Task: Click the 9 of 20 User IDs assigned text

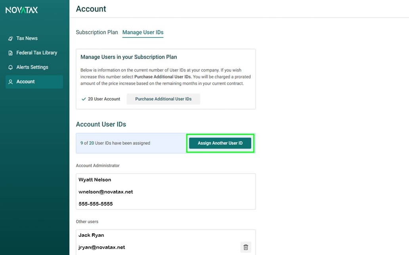Action: click(115, 143)
